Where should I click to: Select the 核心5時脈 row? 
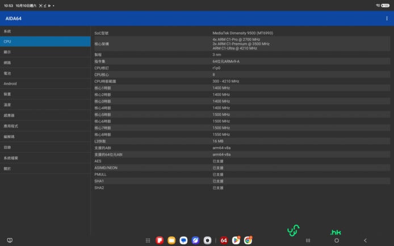(241, 114)
